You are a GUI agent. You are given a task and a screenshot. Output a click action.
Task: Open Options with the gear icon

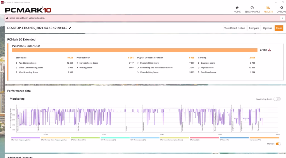coord(282,8)
